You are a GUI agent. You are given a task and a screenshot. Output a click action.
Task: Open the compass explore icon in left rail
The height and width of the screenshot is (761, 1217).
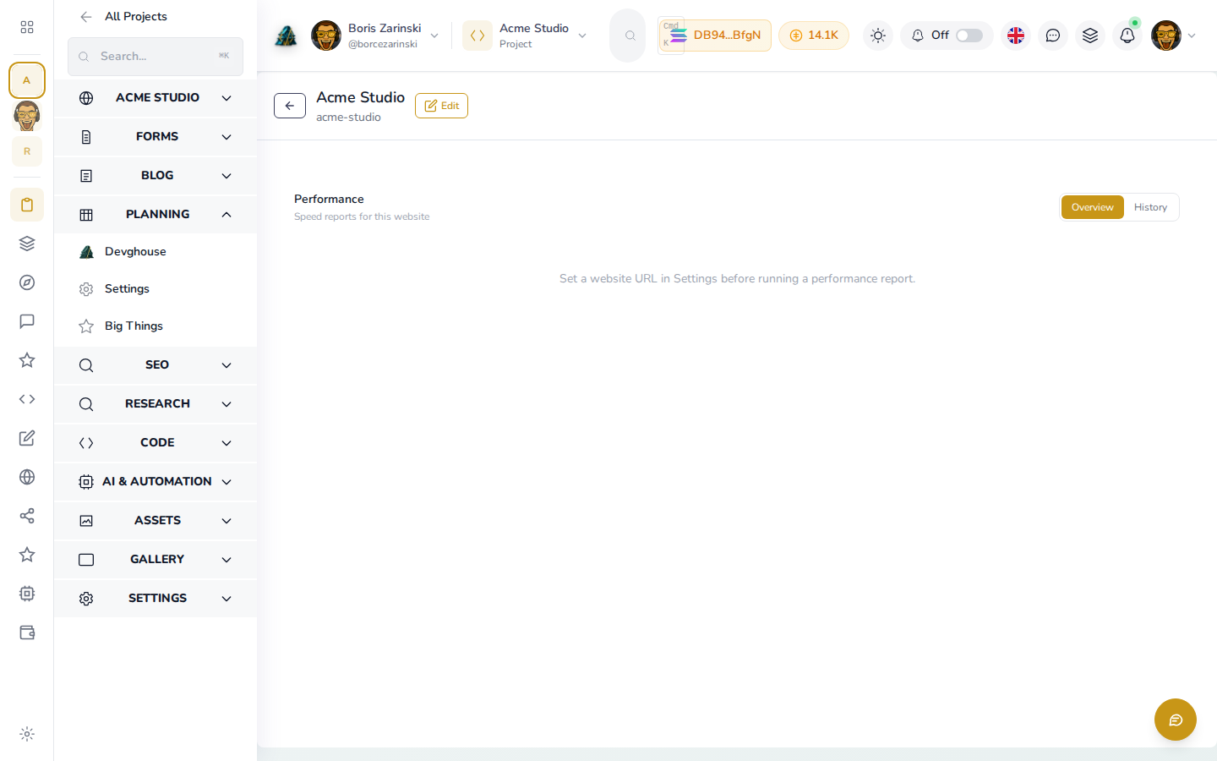(x=27, y=282)
